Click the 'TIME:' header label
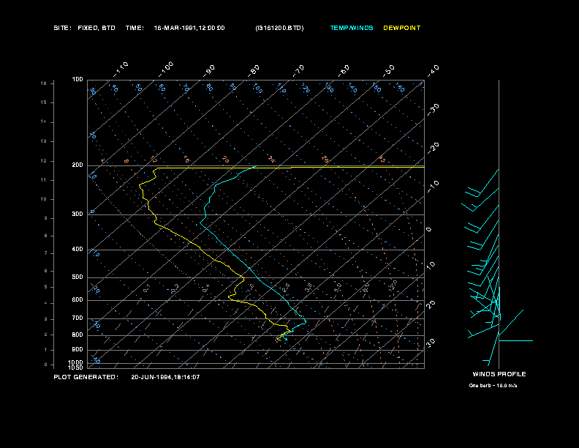Image resolution: width=579 pixels, height=448 pixels. coord(135,28)
